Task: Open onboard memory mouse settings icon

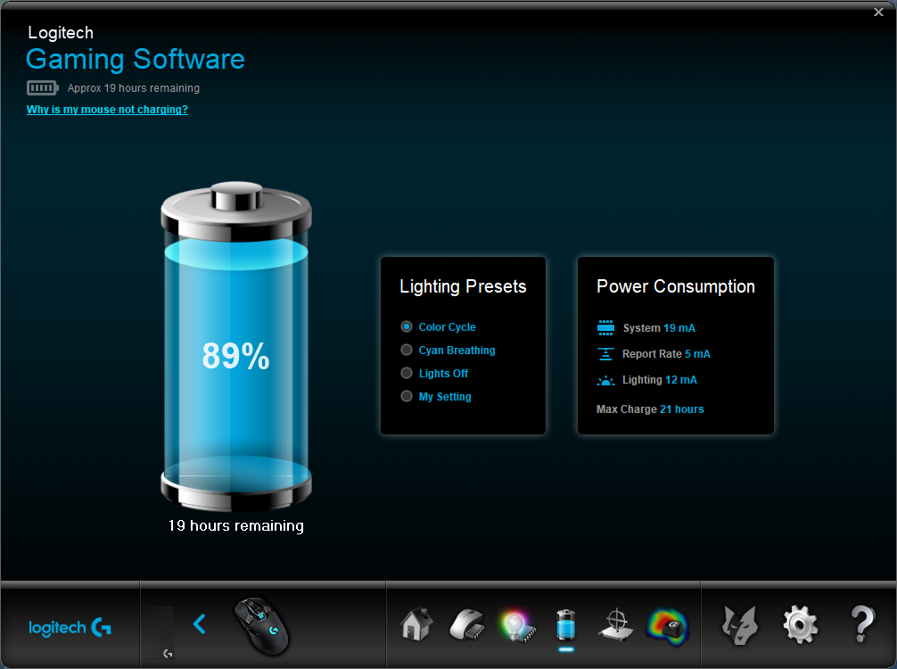Action: (x=466, y=624)
